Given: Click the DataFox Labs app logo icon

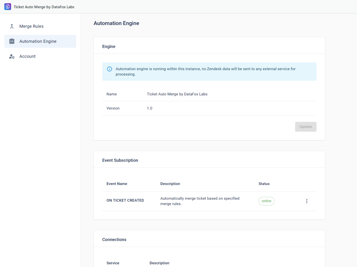Looking at the screenshot, I should (8, 7).
